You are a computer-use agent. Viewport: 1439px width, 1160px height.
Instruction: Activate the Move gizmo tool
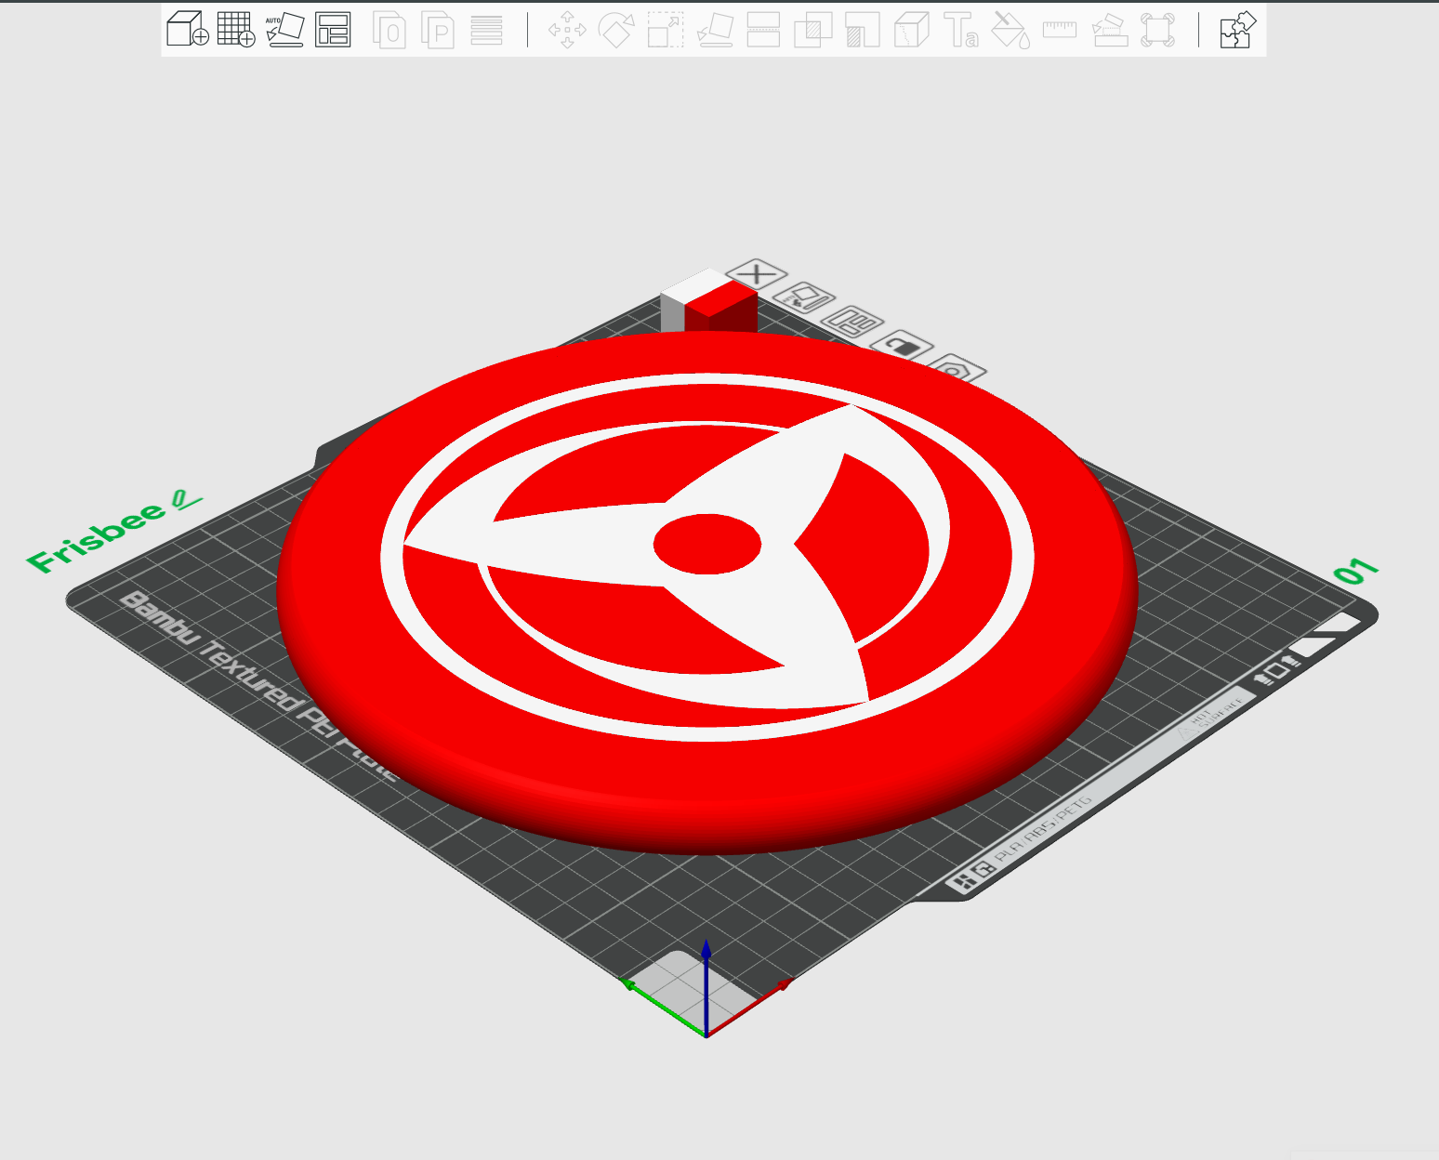click(567, 30)
